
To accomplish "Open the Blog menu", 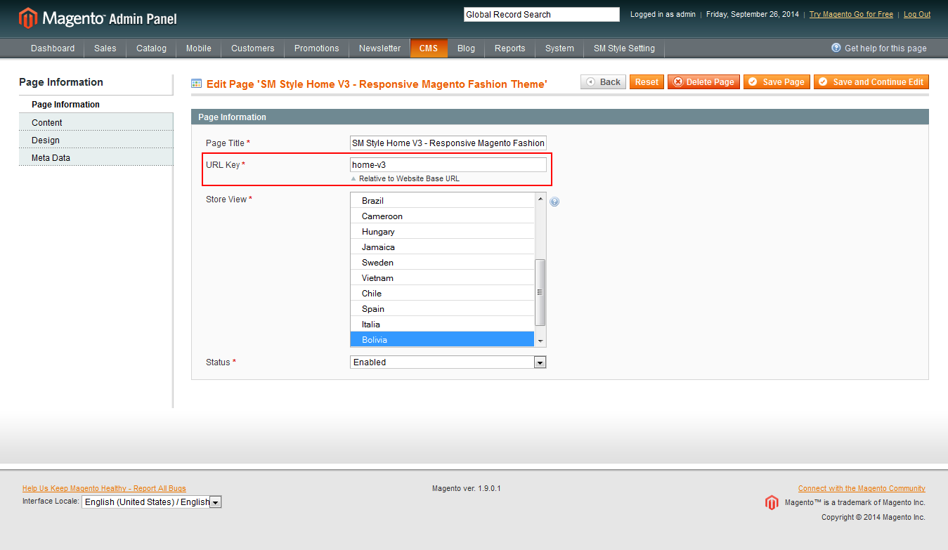I will (x=466, y=48).
